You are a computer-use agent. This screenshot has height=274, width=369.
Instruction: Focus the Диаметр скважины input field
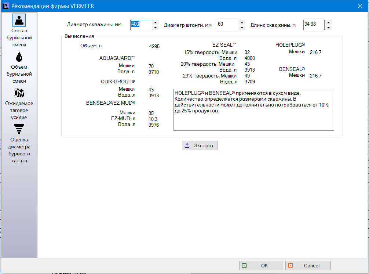click(x=141, y=25)
